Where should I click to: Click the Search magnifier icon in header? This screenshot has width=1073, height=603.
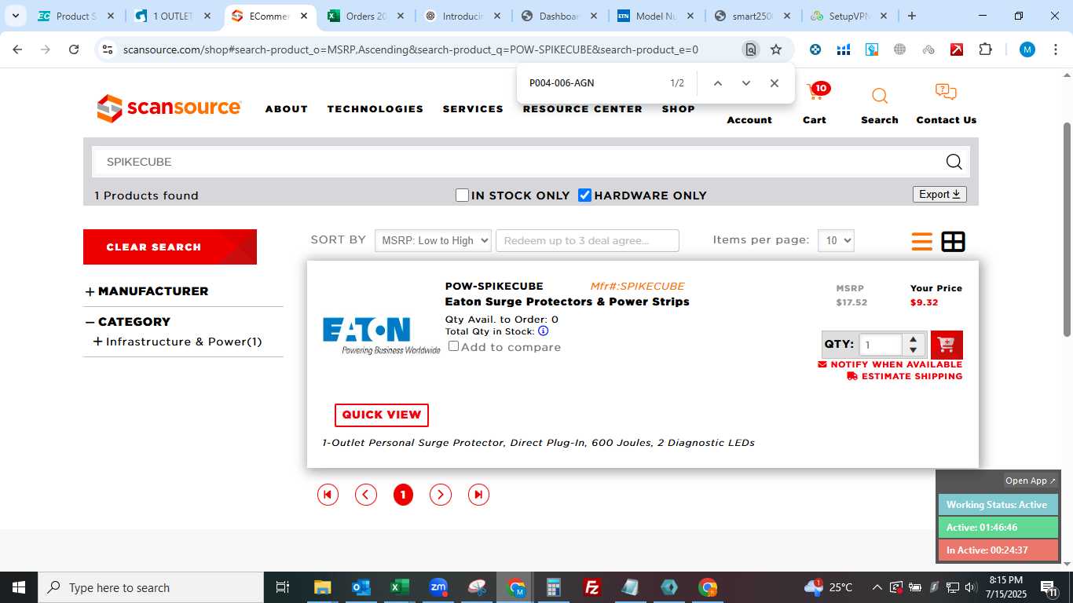880,96
